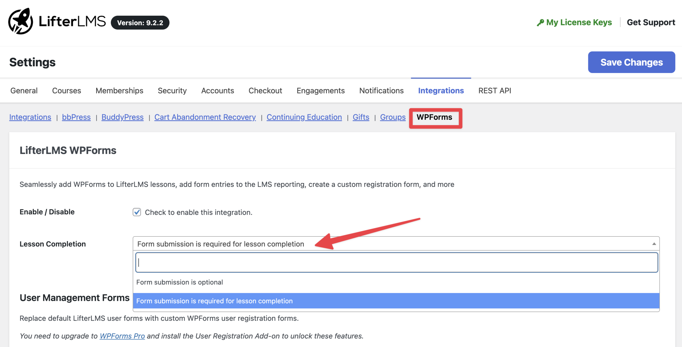Screen dimensions: 682x347
Task: Click the Lesson Completion field label
Action: coord(52,244)
